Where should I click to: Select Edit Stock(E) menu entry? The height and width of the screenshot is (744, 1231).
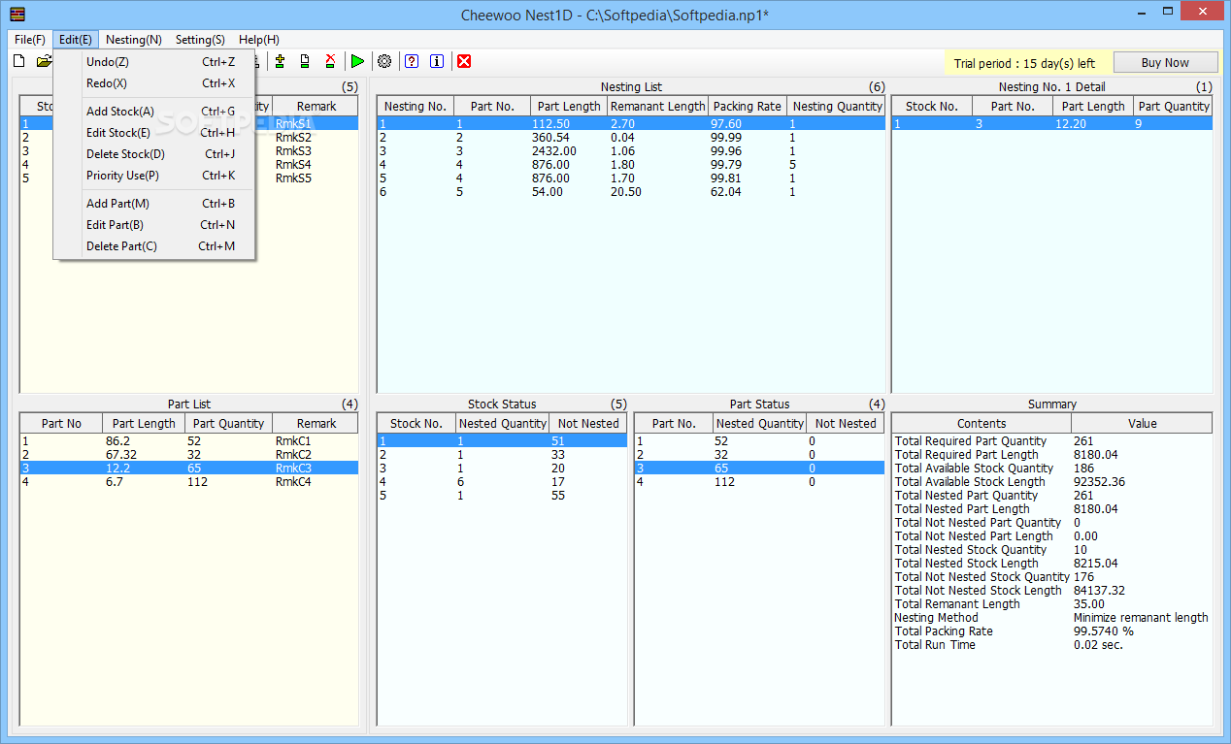[x=154, y=133]
